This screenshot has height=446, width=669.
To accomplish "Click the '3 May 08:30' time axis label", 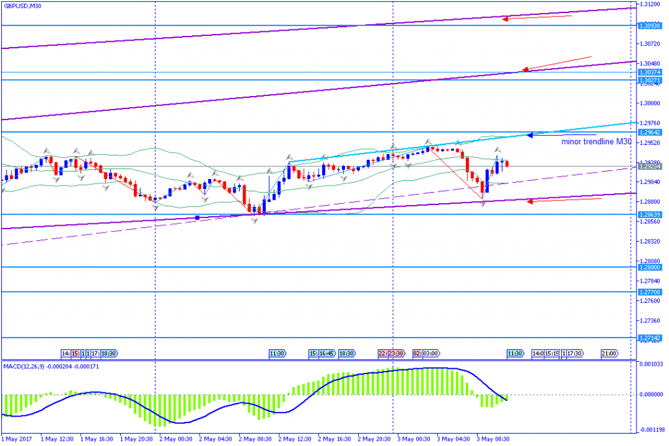I will (493, 439).
